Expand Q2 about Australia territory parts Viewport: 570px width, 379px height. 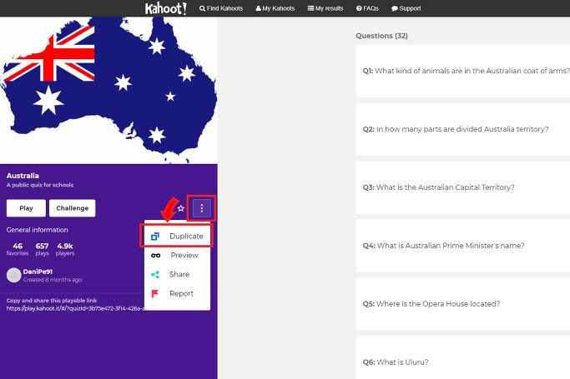click(x=463, y=129)
